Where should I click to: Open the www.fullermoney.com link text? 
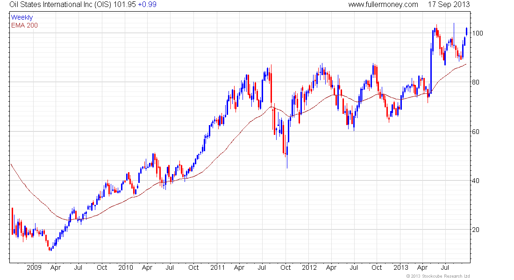click(383, 5)
